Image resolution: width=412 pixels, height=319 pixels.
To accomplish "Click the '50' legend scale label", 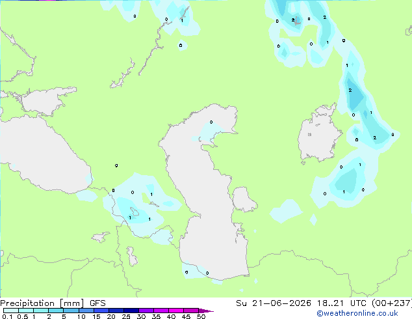I will point(201,316).
